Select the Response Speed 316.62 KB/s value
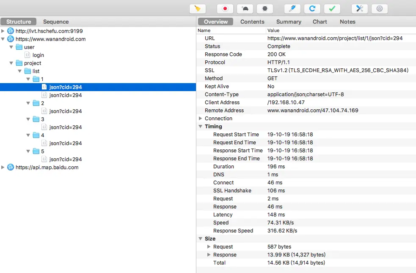Screen dimensions: 416x273 [282, 231]
